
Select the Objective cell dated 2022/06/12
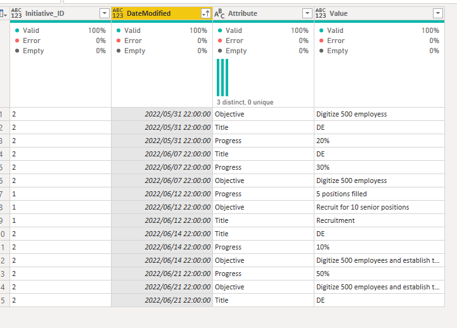click(263, 207)
